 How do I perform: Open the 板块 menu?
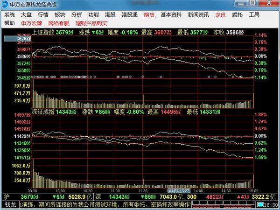[x=60, y=15]
